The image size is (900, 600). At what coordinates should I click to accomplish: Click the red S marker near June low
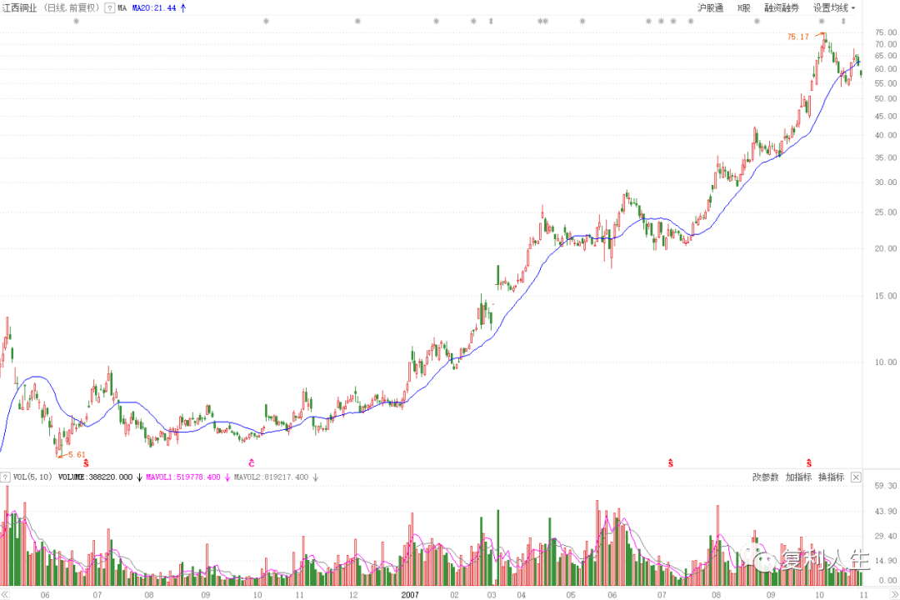tap(85, 462)
